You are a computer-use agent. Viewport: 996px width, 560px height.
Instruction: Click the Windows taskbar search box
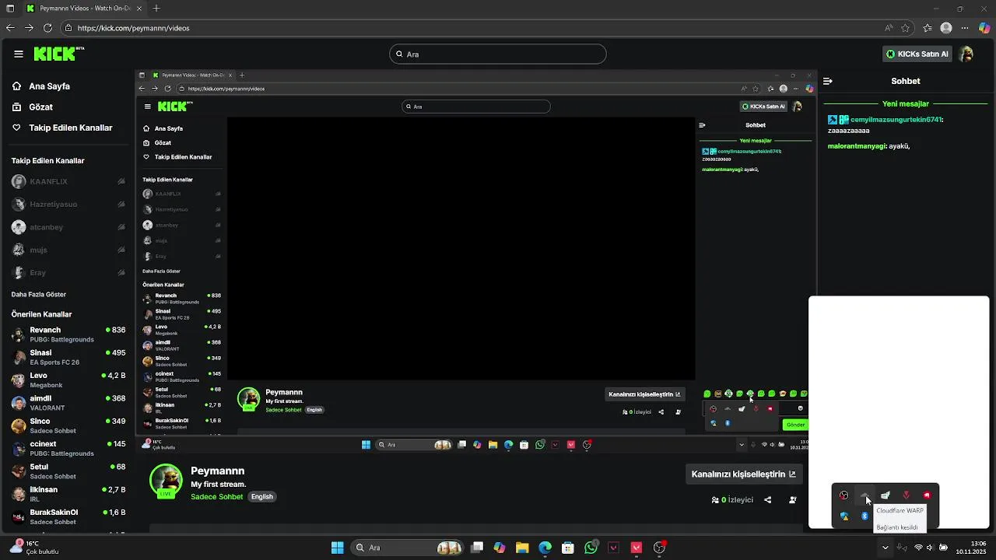pyautogui.click(x=409, y=548)
